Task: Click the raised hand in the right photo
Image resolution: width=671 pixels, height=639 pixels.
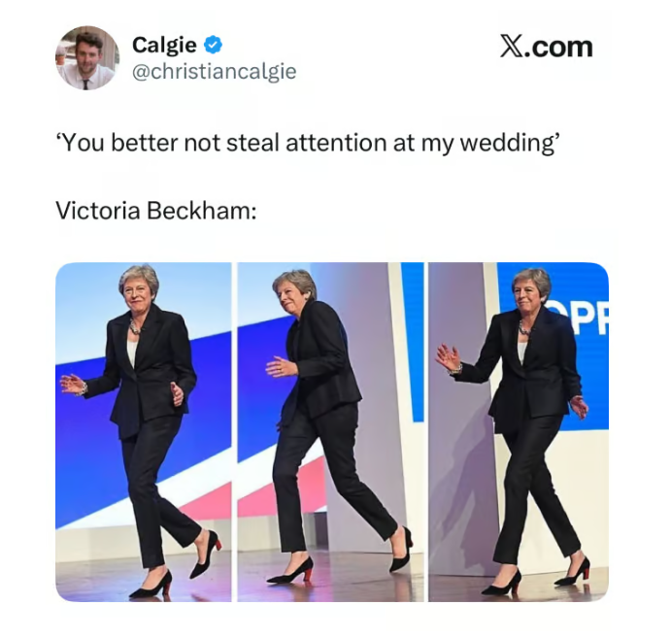Action: pos(448,358)
